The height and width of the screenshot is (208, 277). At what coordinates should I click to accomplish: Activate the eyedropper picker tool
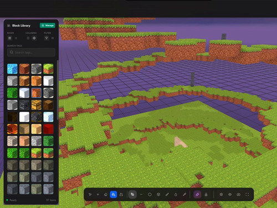[x=184, y=195]
